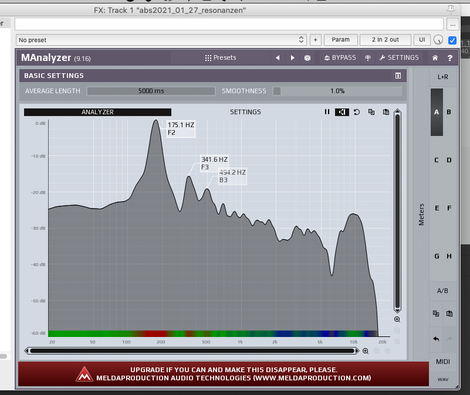Viewport: 470px width, 395px height.
Task: Open the "2 in 2 out" routing button
Action: pyautogui.click(x=386, y=40)
